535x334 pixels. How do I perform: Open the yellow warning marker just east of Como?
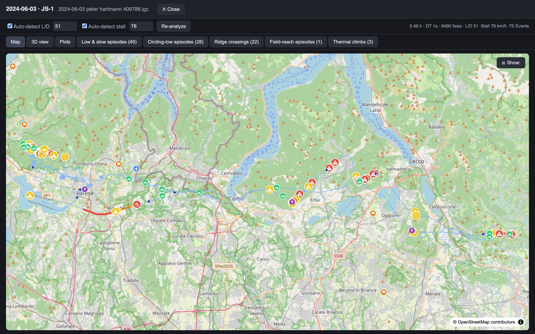click(270, 190)
